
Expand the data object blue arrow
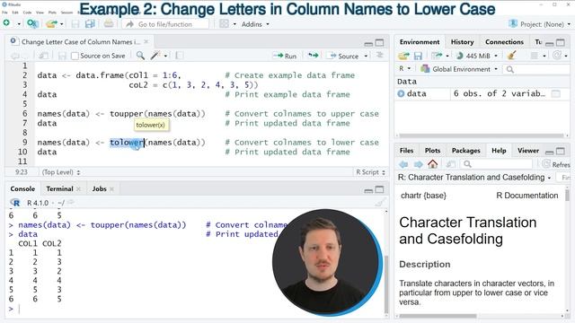pyautogui.click(x=401, y=93)
